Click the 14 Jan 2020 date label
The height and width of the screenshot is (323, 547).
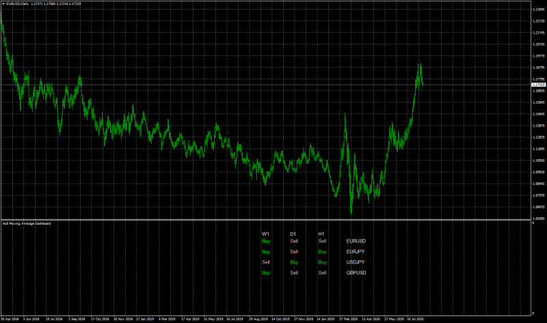pos(325,319)
